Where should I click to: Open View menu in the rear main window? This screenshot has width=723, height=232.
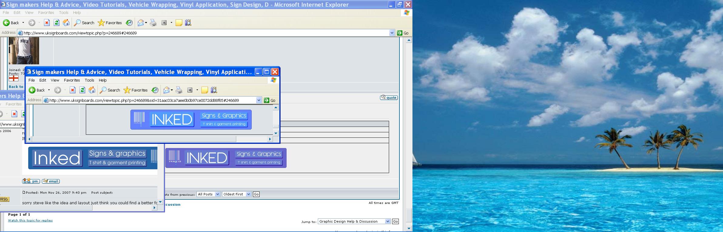[29, 12]
